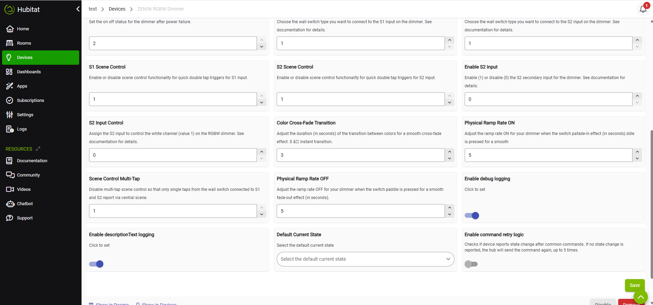The image size is (653, 305).
Task: Open the Dashboards icon in sidebar
Action: coord(10,72)
